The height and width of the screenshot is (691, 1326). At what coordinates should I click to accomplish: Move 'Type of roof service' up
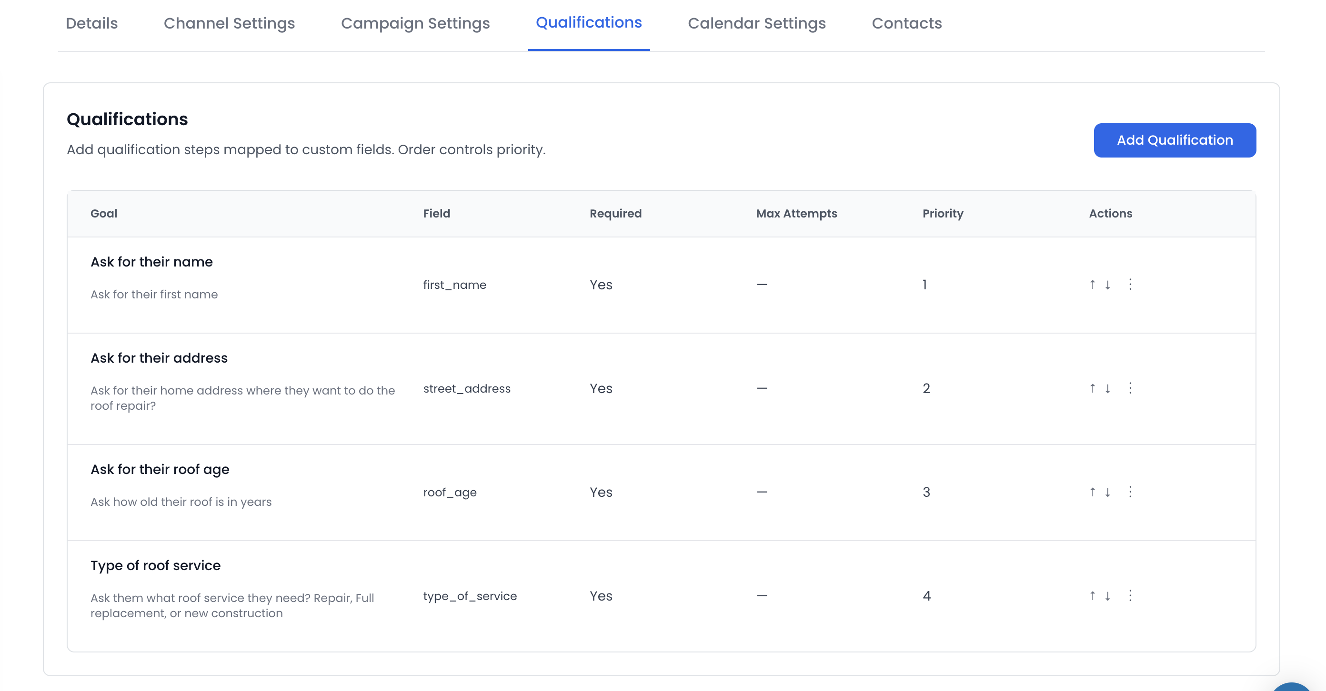point(1092,596)
